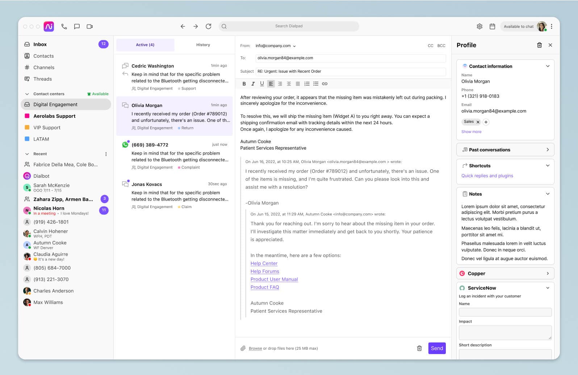
Task: Click the phone call icon in top bar
Action: pos(64,26)
